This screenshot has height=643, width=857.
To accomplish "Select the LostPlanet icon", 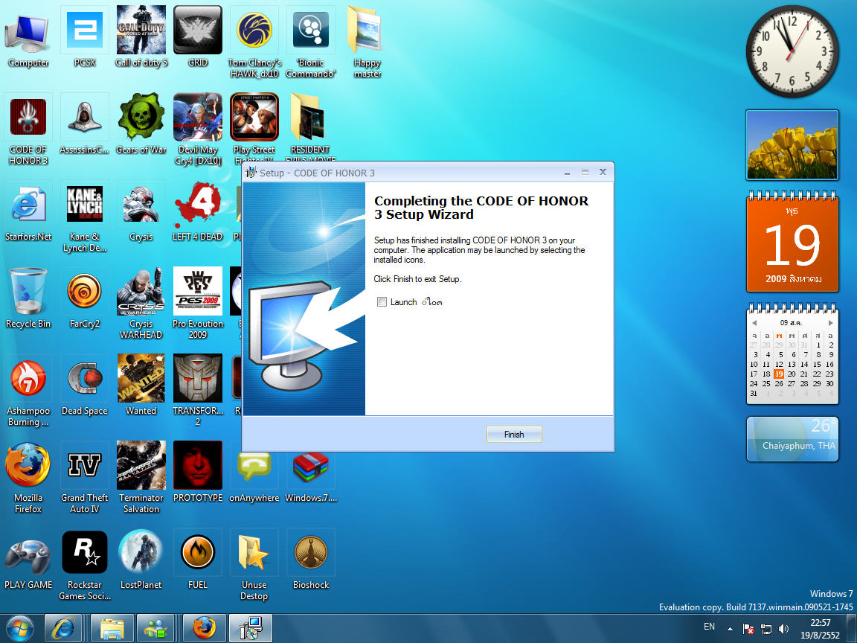I will 141,560.
